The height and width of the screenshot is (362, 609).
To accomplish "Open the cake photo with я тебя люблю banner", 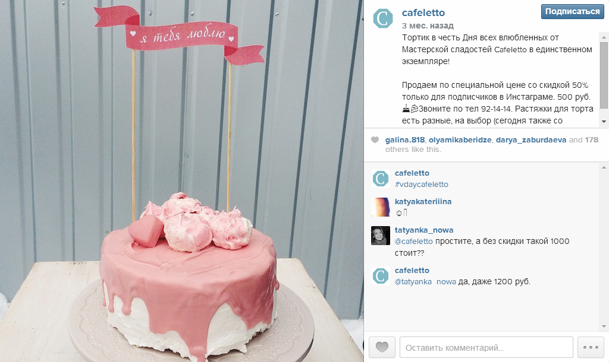I will tap(182, 181).
